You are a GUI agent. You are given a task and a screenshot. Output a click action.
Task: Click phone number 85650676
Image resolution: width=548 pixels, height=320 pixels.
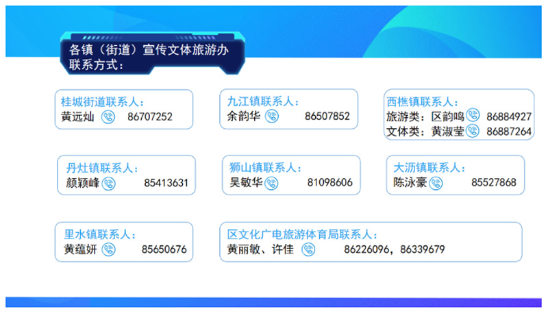[164, 249]
